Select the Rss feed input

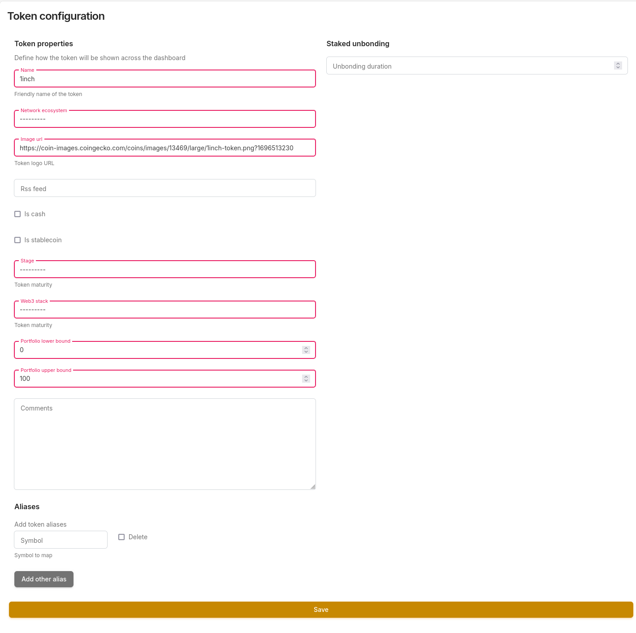tap(164, 188)
